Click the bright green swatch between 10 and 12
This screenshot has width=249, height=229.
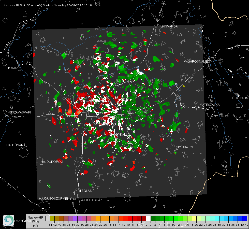[176, 218]
